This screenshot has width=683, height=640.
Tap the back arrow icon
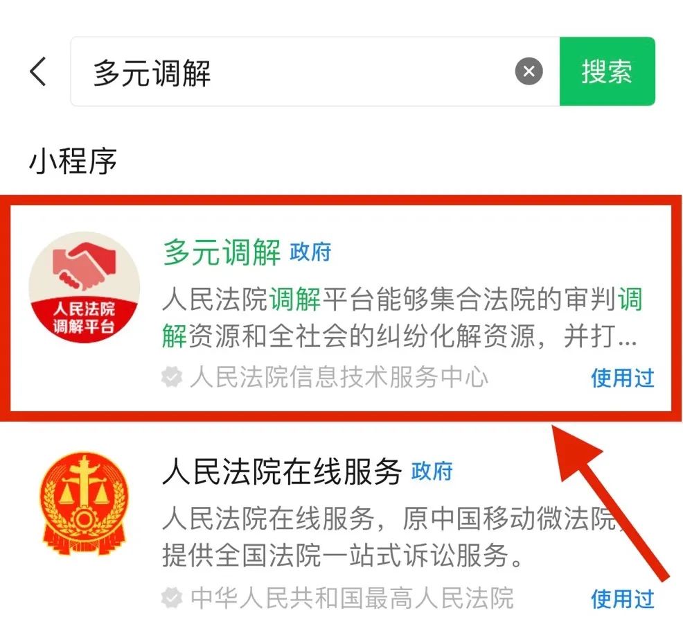point(38,71)
